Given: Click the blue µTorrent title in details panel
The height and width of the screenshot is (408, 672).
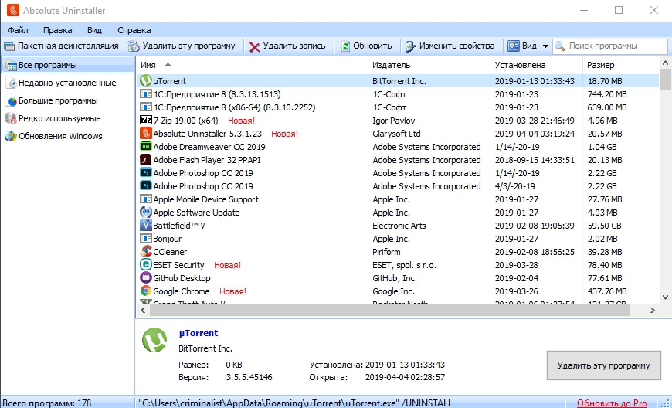Looking at the screenshot, I should click(x=199, y=333).
